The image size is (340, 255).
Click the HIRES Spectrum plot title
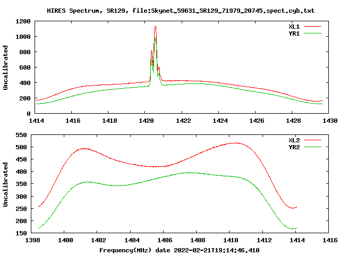click(x=181, y=11)
